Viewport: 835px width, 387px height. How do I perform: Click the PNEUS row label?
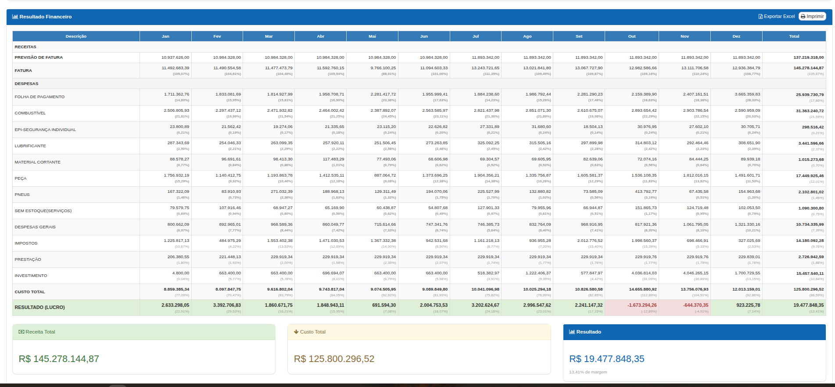[x=22, y=195]
